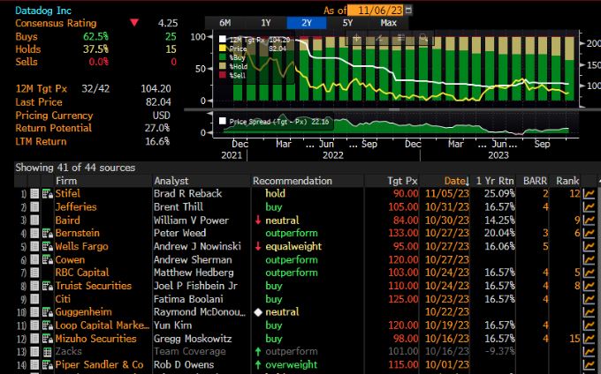Toggle the red %Sell legend swatch
The height and width of the screenshot is (374, 601).
click(223, 75)
